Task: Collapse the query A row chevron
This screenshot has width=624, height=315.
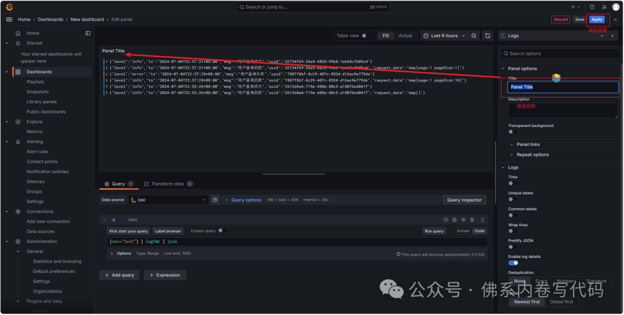Action: [104, 220]
